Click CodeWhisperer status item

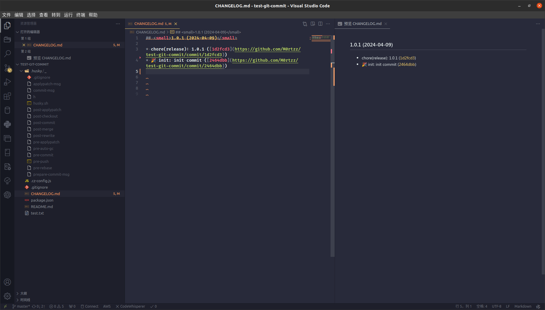coord(130,306)
